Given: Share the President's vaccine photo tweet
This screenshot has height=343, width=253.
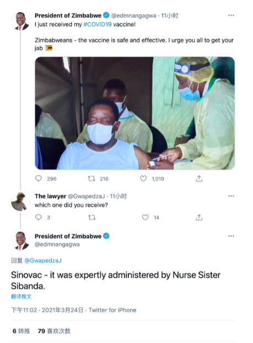Looking at the screenshot, I should pyautogui.click(x=199, y=178).
